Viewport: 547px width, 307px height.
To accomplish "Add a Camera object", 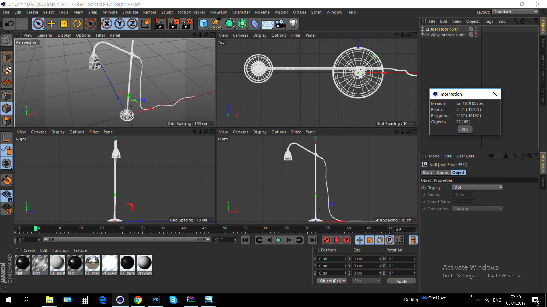I will [x=281, y=24].
